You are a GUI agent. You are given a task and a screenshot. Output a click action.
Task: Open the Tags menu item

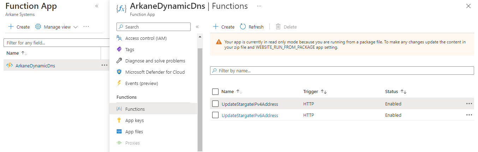[130, 49]
